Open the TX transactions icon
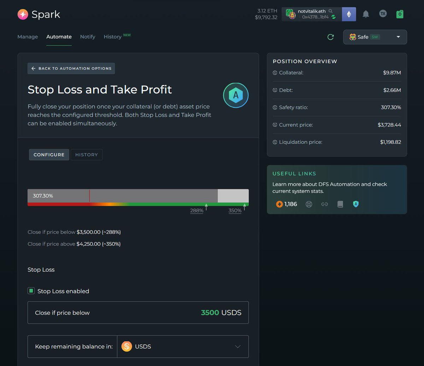The width and height of the screenshot is (424, 366). (383, 14)
